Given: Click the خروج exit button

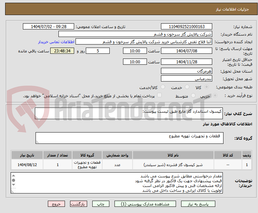Looking at the screenshot, I should [x=56, y=204].
